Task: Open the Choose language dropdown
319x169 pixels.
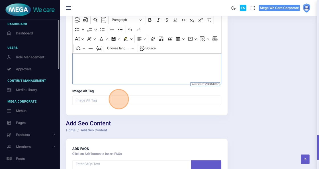Action: click(120, 48)
